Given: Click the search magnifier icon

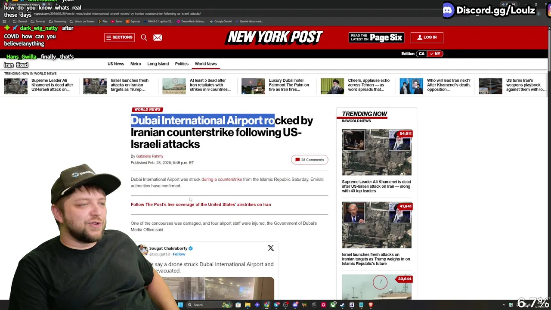Looking at the screenshot, I should pos(144,37).
